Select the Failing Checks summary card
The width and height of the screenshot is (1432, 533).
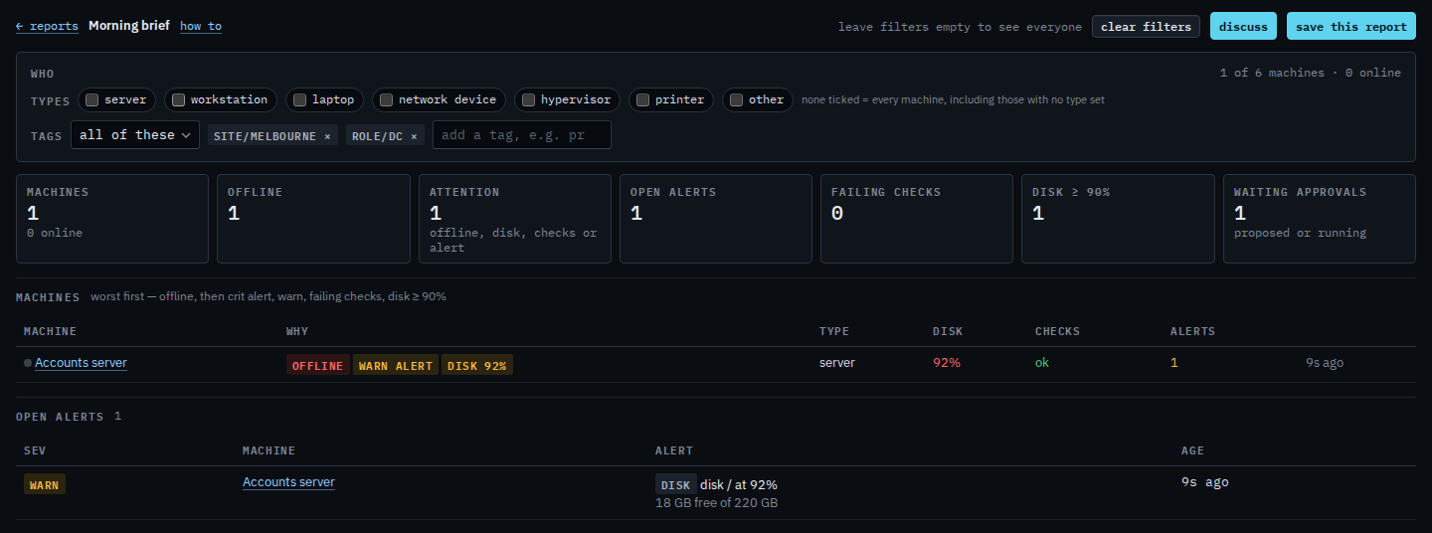tap(917, 219)
